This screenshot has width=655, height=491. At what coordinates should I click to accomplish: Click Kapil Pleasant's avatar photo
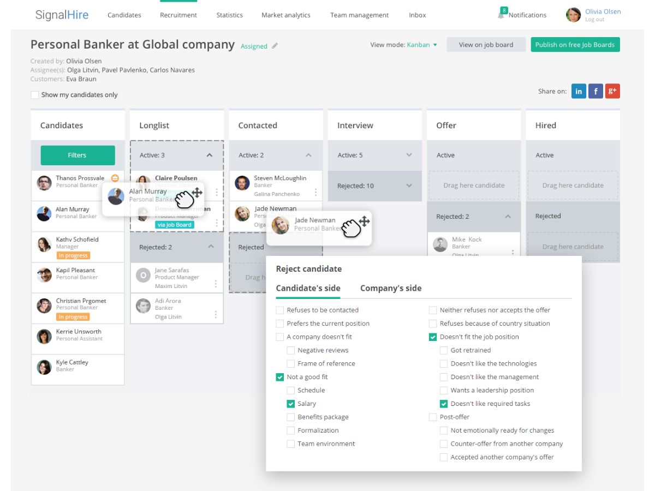coord(44,275)
